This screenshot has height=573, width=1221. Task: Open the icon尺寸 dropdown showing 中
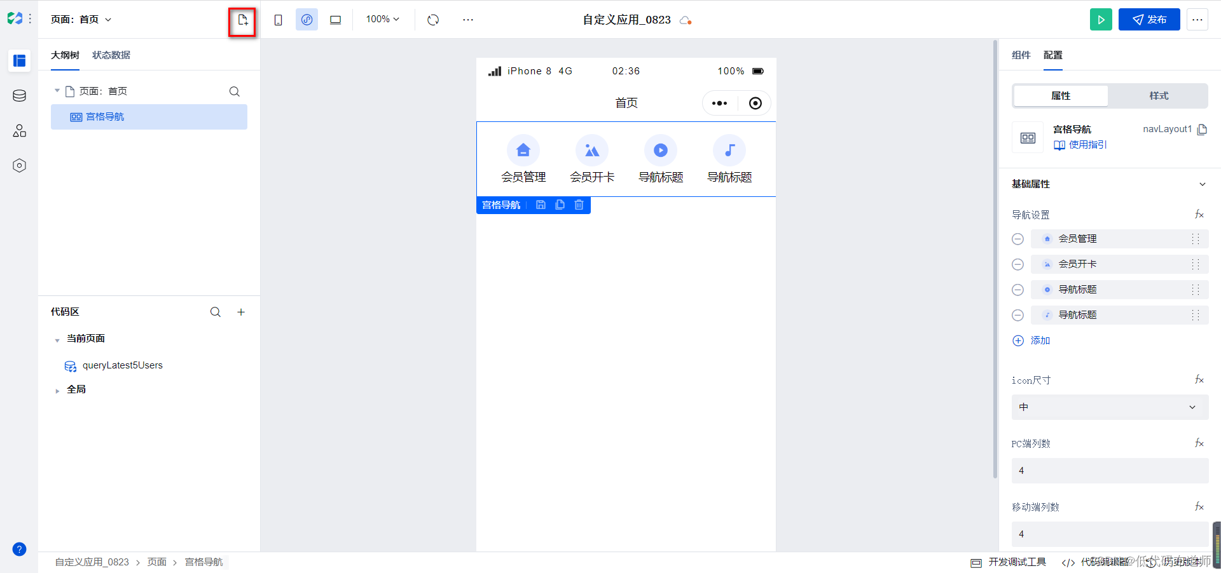click(x=1110, y=407)
